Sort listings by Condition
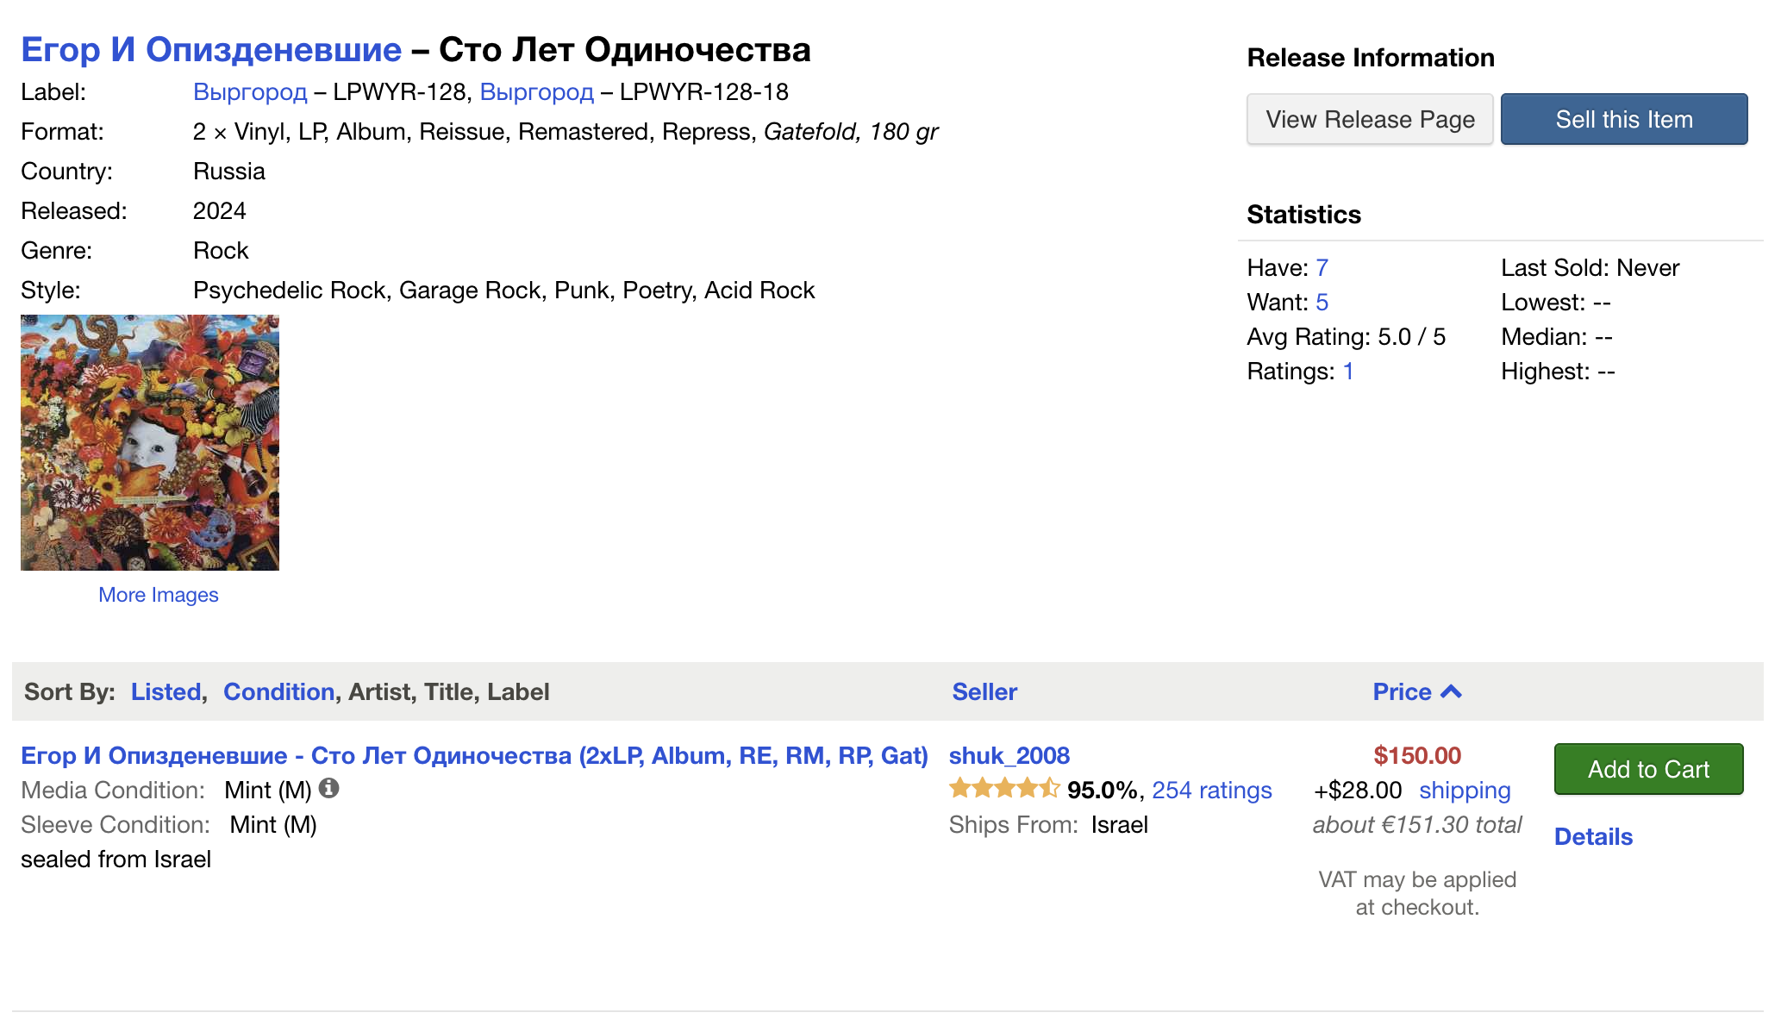This screenshot has width=1781, height=1019. click(278, 691)
